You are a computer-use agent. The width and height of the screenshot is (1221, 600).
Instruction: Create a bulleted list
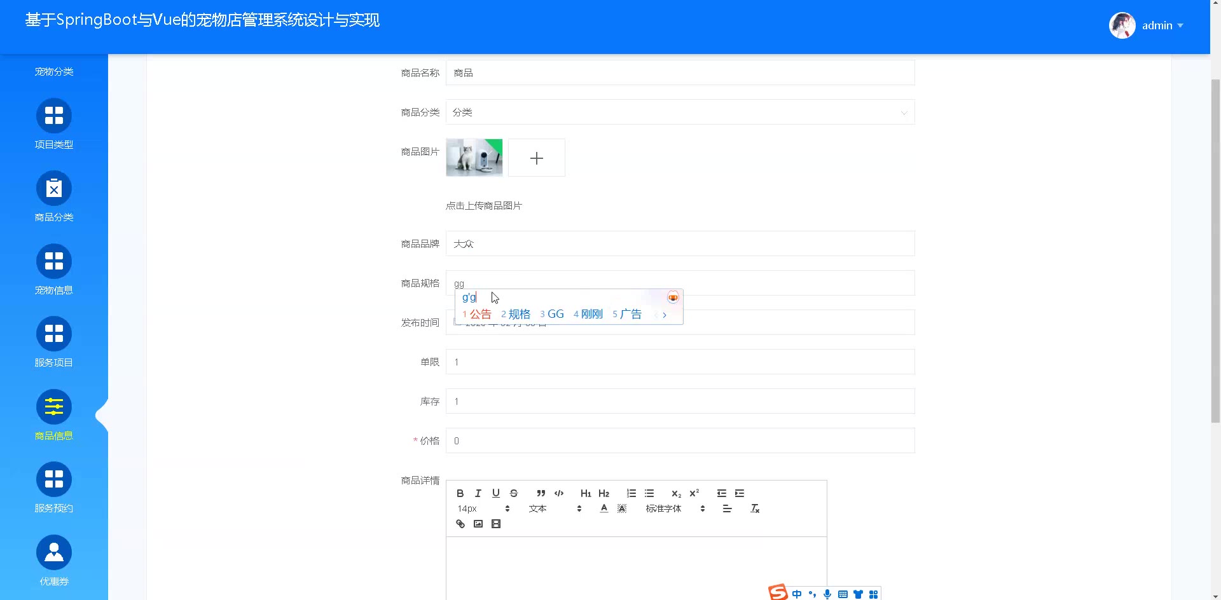(x=649, y=493)
